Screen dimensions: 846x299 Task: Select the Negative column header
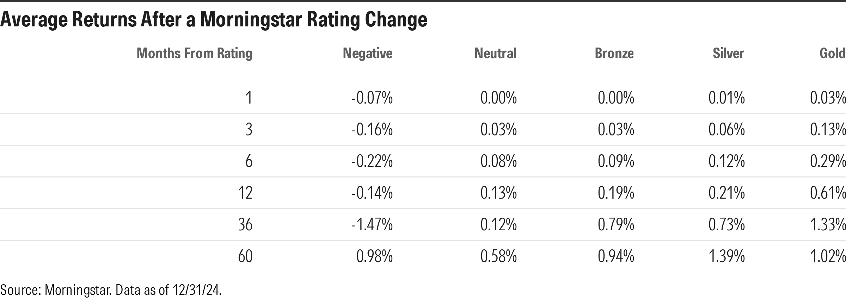(x=368, y=54)
